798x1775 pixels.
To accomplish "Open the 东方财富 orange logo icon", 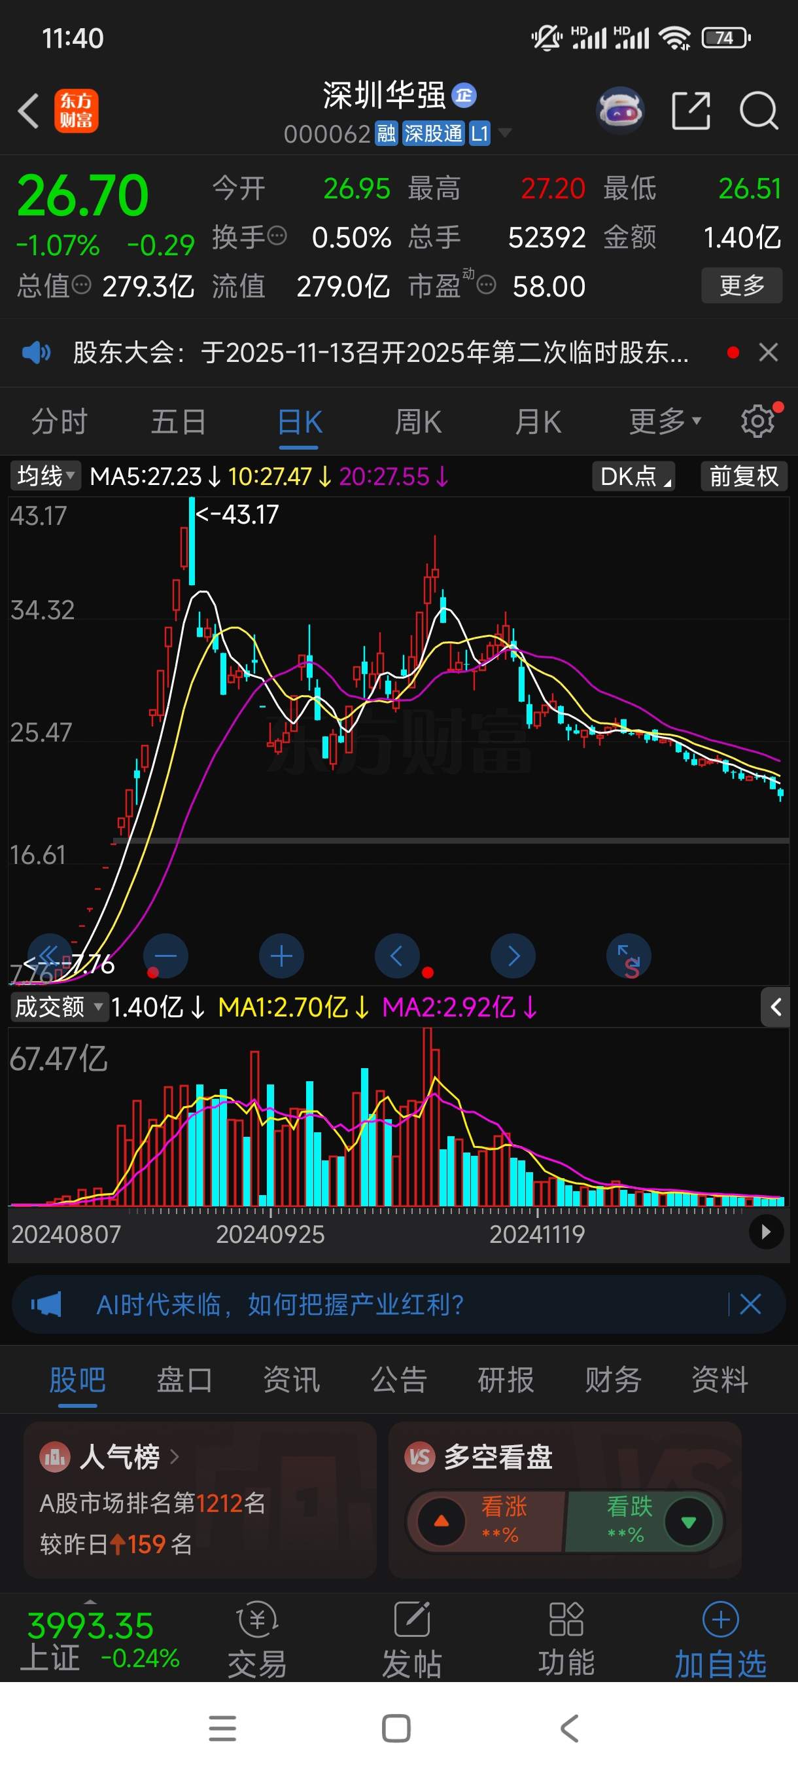I will 77,110.
